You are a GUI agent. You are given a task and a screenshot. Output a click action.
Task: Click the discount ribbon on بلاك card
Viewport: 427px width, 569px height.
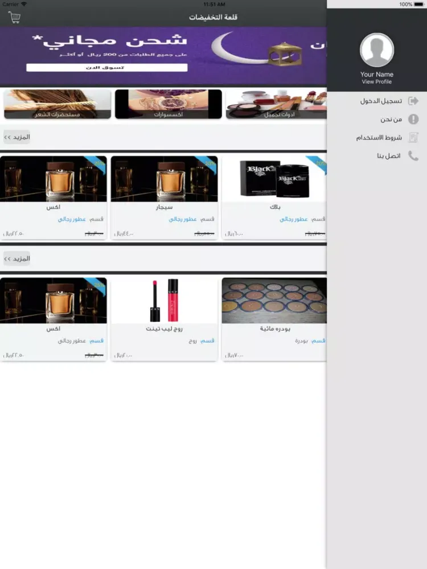click(x=317, y=164)
